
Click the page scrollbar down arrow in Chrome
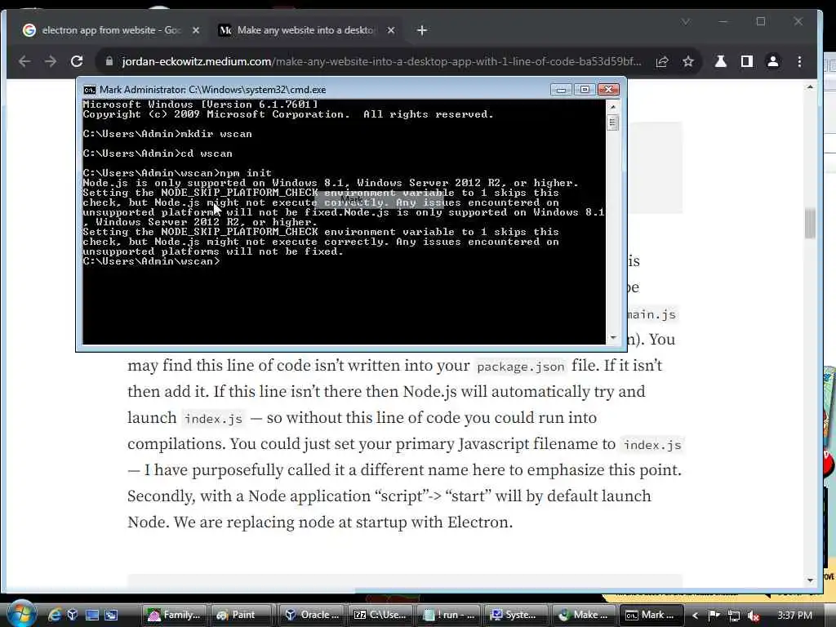(x=811, y=580)
